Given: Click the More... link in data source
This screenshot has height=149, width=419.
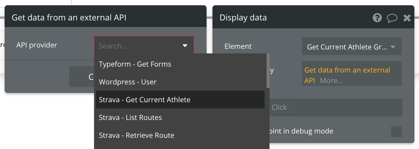Looking at the screenshot, I should pyautogui.click(x=331, y=81).
